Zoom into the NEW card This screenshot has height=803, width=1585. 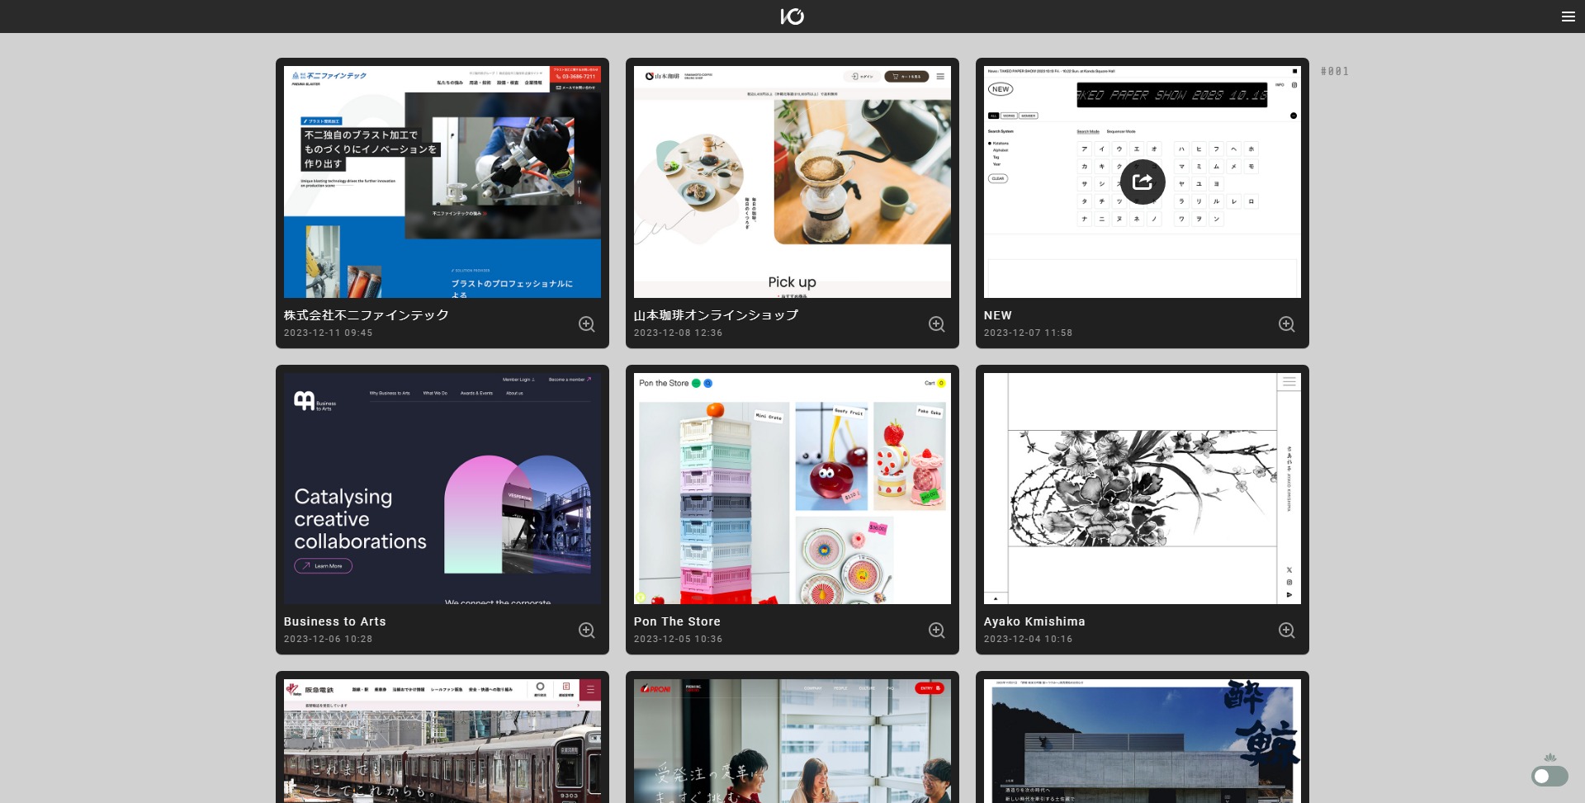[x=1287, y=324]
